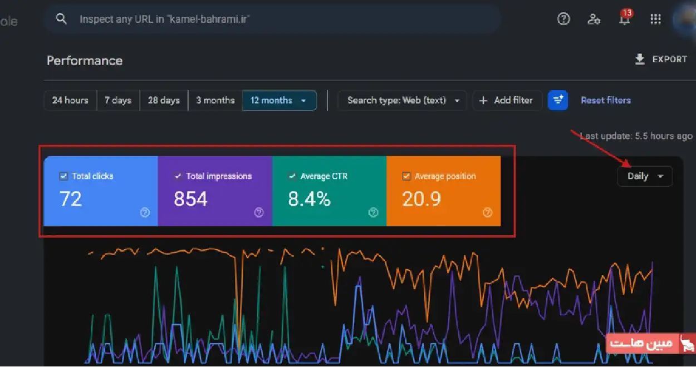Image resolution: width=696 pixels, height=367 pixels.
Task: Click the Average CTR value 8.4%
Action: 309,199
